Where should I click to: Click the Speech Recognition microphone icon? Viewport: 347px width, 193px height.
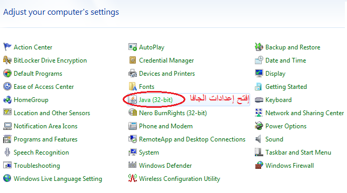tap(7, 153)
